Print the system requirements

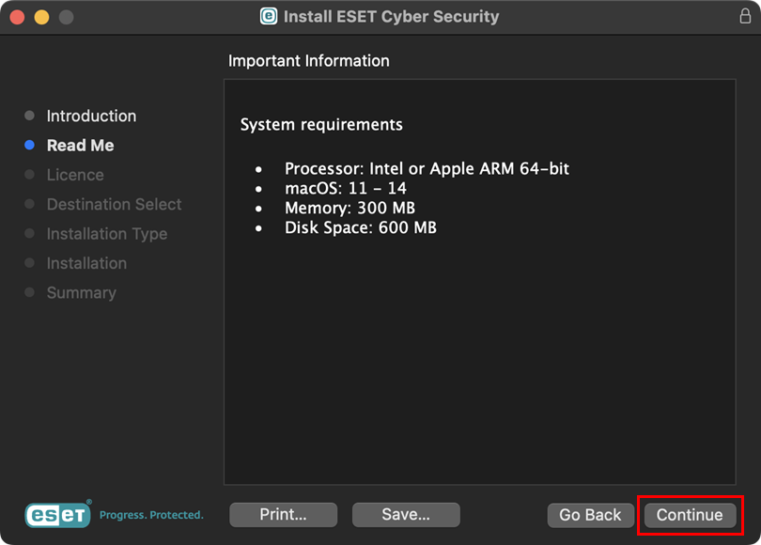(x=283, y=514)
